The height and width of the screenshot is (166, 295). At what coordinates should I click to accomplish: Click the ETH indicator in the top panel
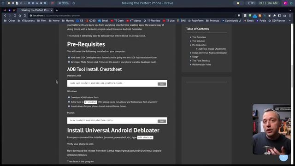click(251, 3)
